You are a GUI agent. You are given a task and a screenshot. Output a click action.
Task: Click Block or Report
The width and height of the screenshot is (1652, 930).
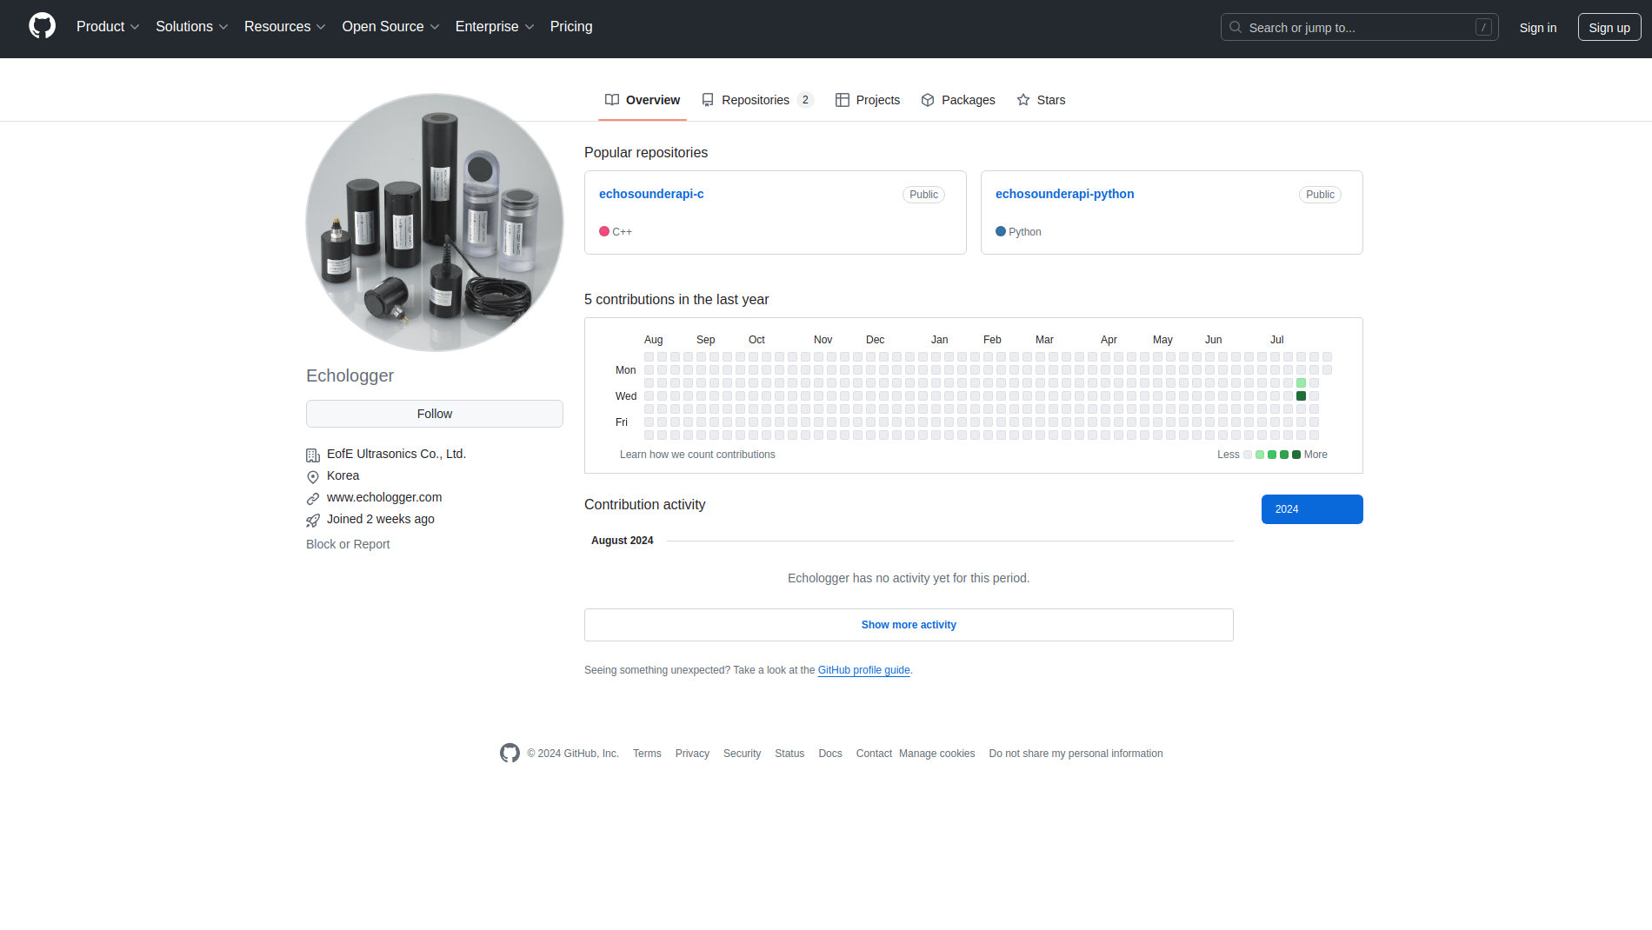pyautogui.click(x=348, y=544)
